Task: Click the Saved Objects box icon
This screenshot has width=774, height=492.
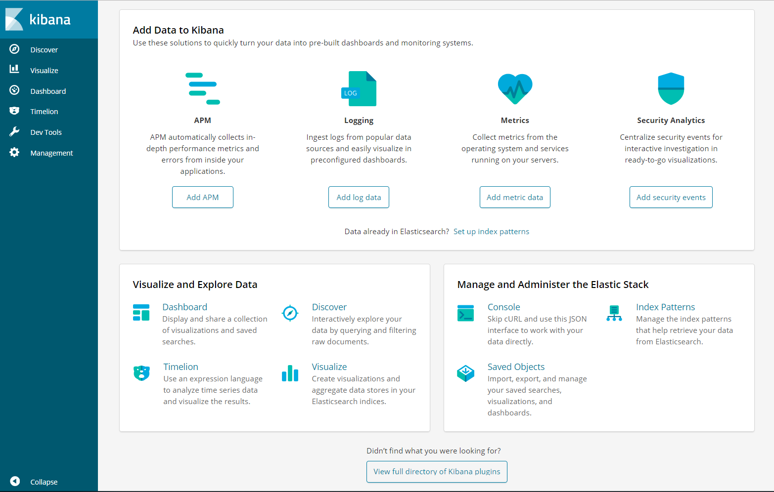Action: coord(466,373)
